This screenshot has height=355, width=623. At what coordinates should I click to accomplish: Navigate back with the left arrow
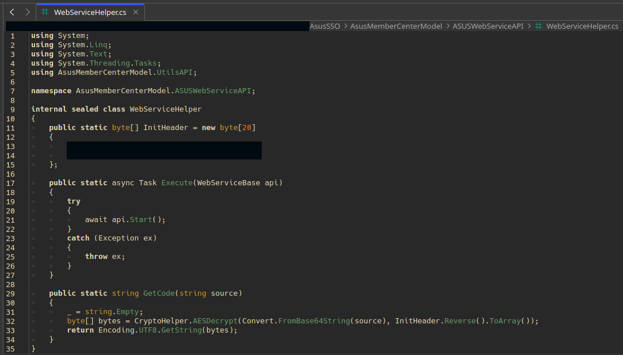click(x=12, y=12)
